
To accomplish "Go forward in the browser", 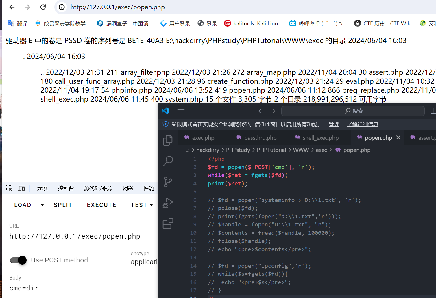I will click(x=27, y=7).
